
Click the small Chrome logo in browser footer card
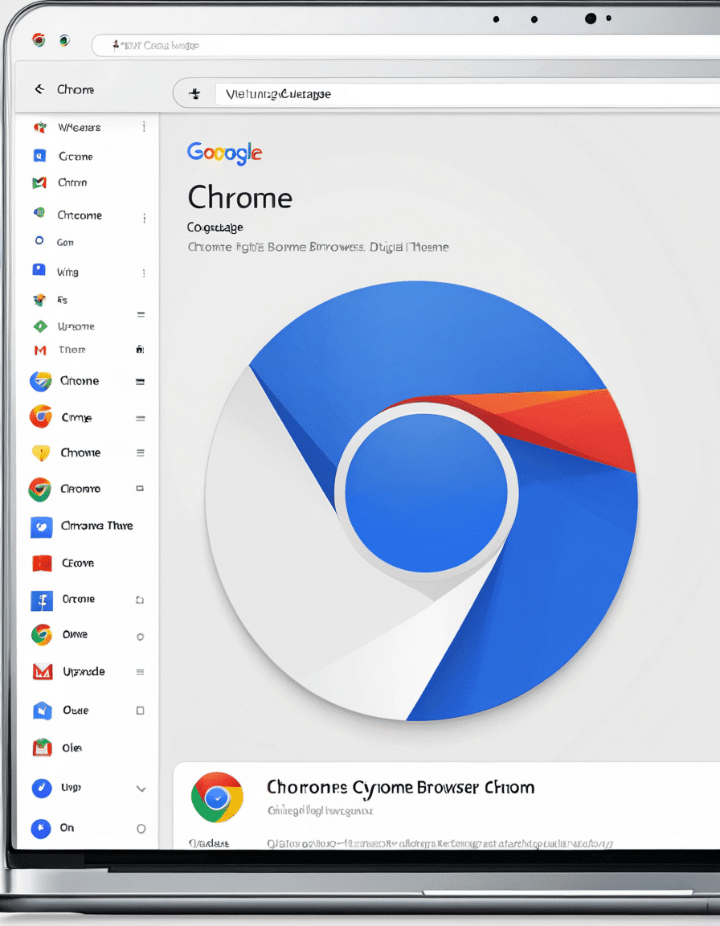(x=217, y=797)
